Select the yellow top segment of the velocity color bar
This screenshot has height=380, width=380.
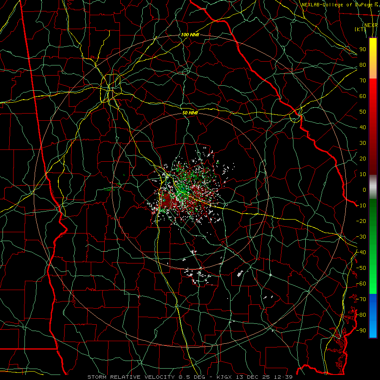pyautogui.click(x=373, y=58)
